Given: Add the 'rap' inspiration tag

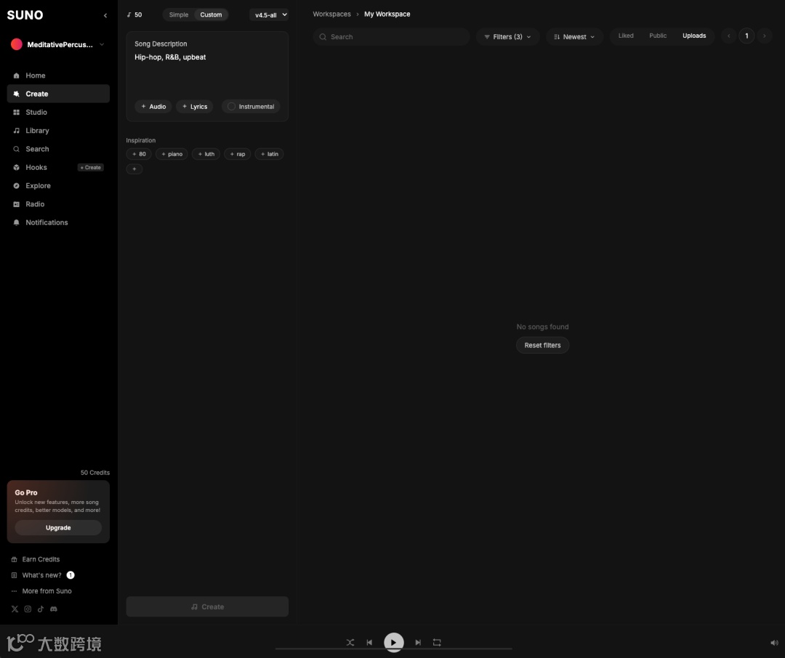Looking at the screenshot, I should click(x=237, y=154).
